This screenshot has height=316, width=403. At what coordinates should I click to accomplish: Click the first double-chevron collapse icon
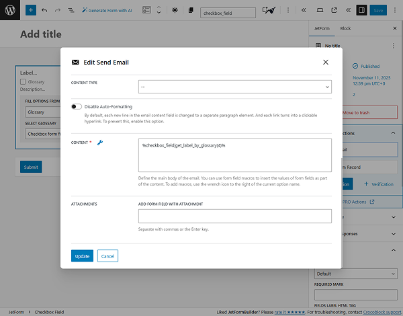304,10
